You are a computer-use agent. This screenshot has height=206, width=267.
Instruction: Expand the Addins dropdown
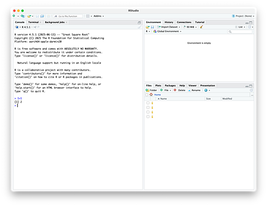98,16
